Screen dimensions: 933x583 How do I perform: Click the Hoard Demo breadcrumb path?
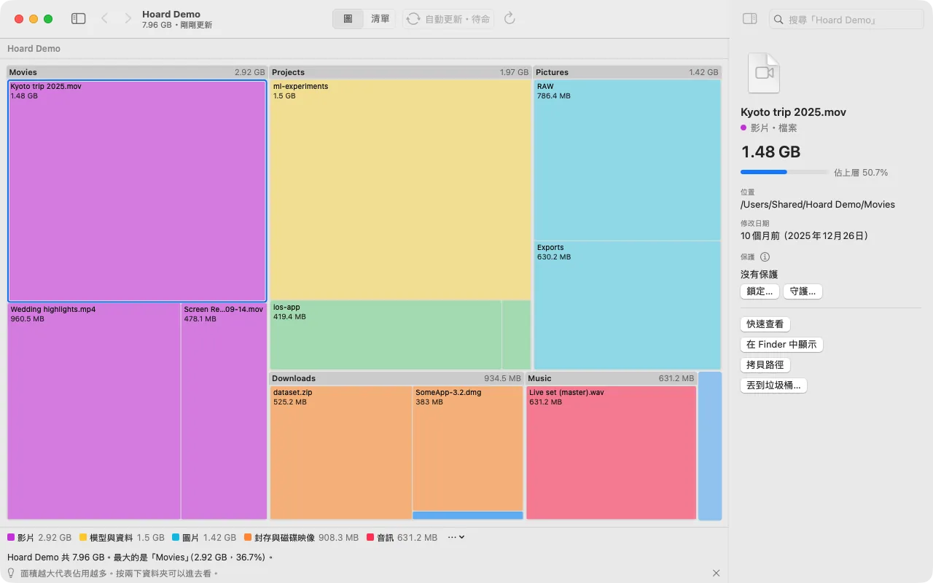coord(34,49)
